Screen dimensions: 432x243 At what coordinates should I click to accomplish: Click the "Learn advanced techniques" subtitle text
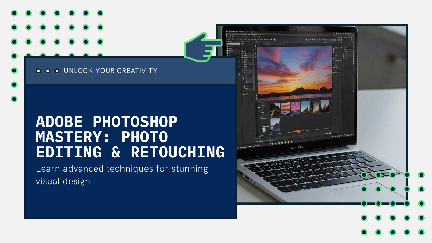pyautogui.click(x=122, y=175)
